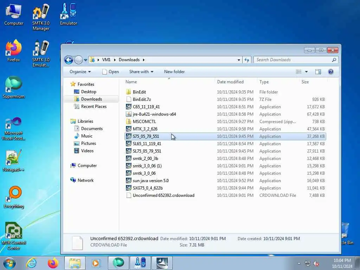The width and height of the screenshot is (360, 270).
Task: Select Network in the navigation pane
Action: coord(85,180)
